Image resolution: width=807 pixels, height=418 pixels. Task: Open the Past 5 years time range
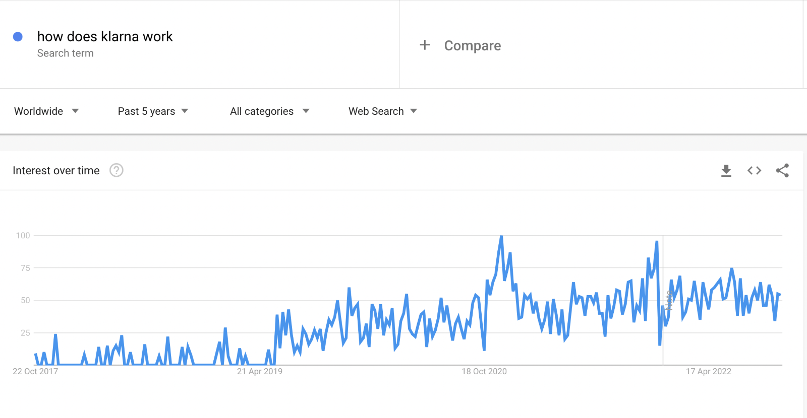[x=153, y=111]
